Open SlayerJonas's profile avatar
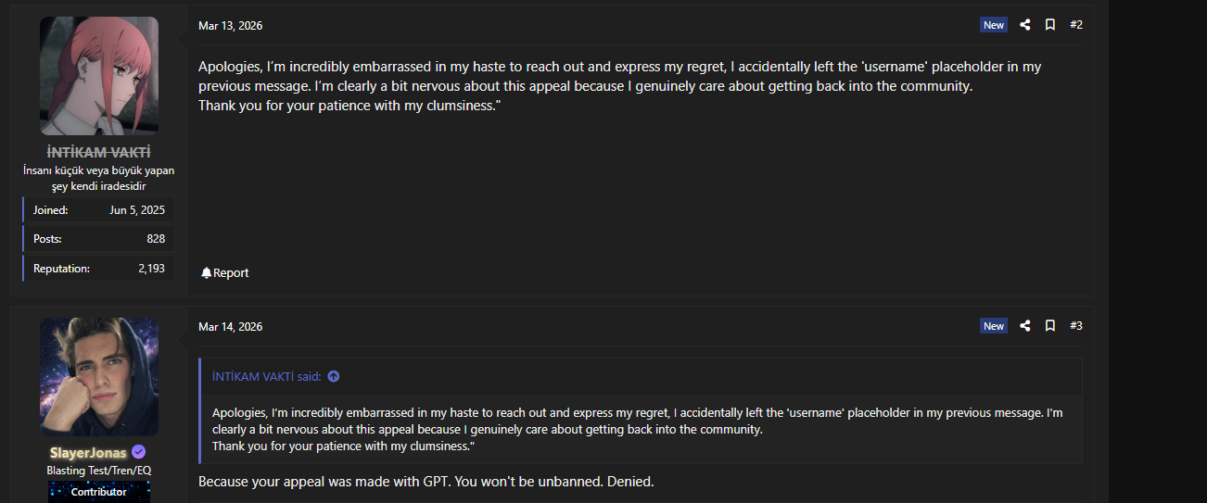This screenshot has height=503, width=1207. click(x=99, y=377)
